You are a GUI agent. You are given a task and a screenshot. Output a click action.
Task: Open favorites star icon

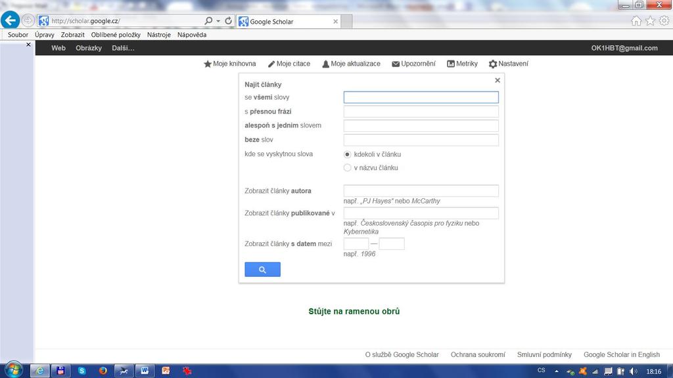click(x=650, y=20)
